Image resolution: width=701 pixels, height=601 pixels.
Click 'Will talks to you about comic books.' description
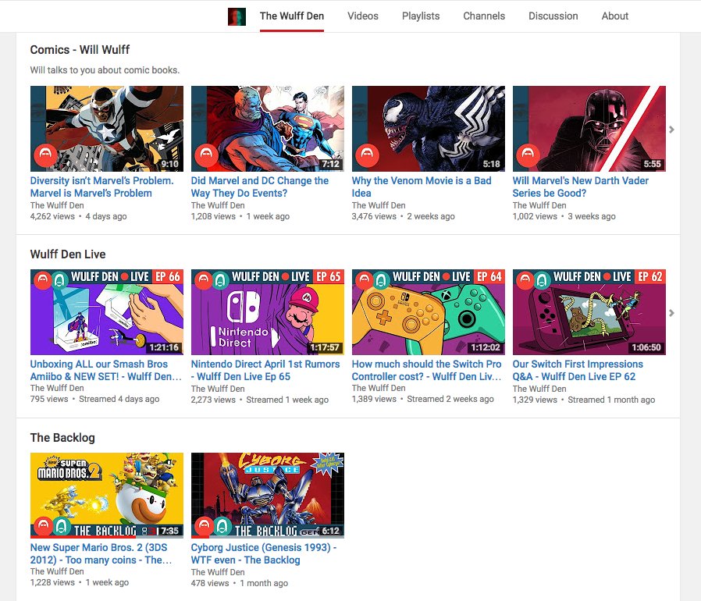pos(105,69)
